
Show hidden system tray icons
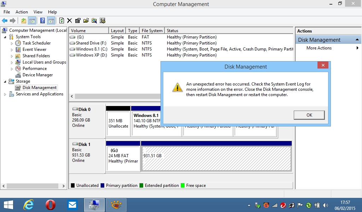[x=249, y=205]
